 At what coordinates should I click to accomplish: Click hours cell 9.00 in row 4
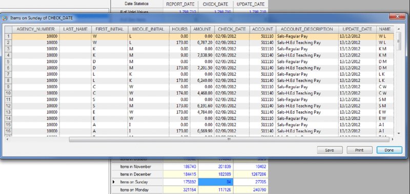click(180, 55)
